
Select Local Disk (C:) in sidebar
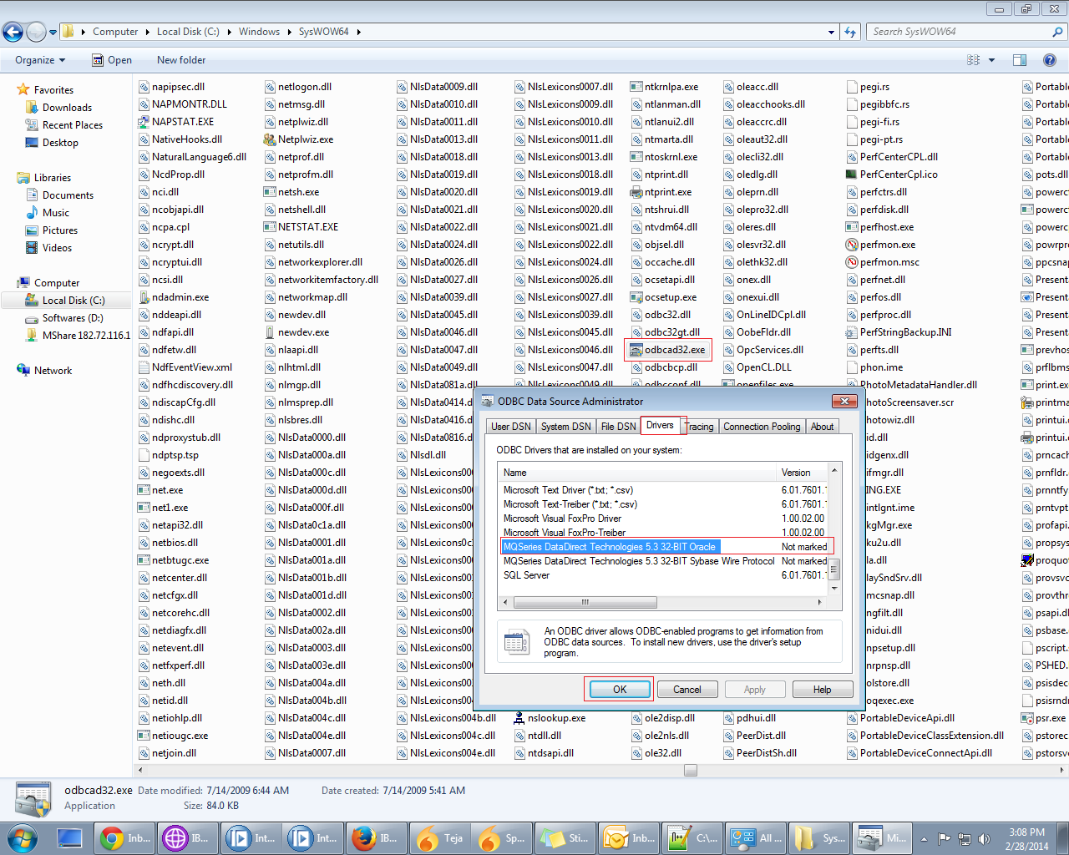(73, 301)
